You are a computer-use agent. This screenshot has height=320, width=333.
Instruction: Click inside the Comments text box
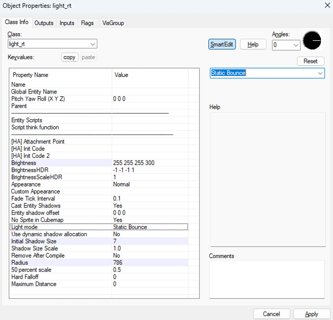(267, 279)
